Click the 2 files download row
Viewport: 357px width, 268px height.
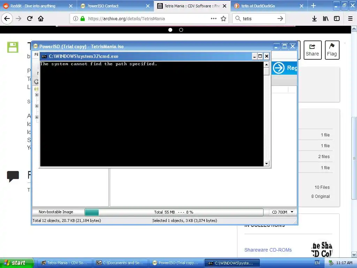click(315, 157)
